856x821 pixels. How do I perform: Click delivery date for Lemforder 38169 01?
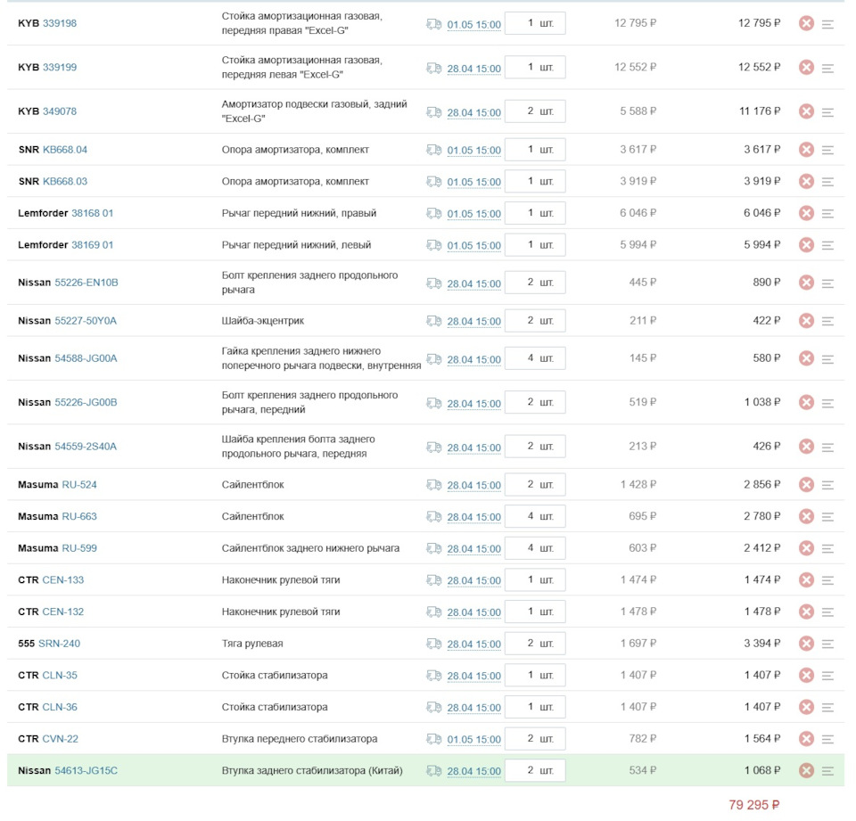pos(473,245)
